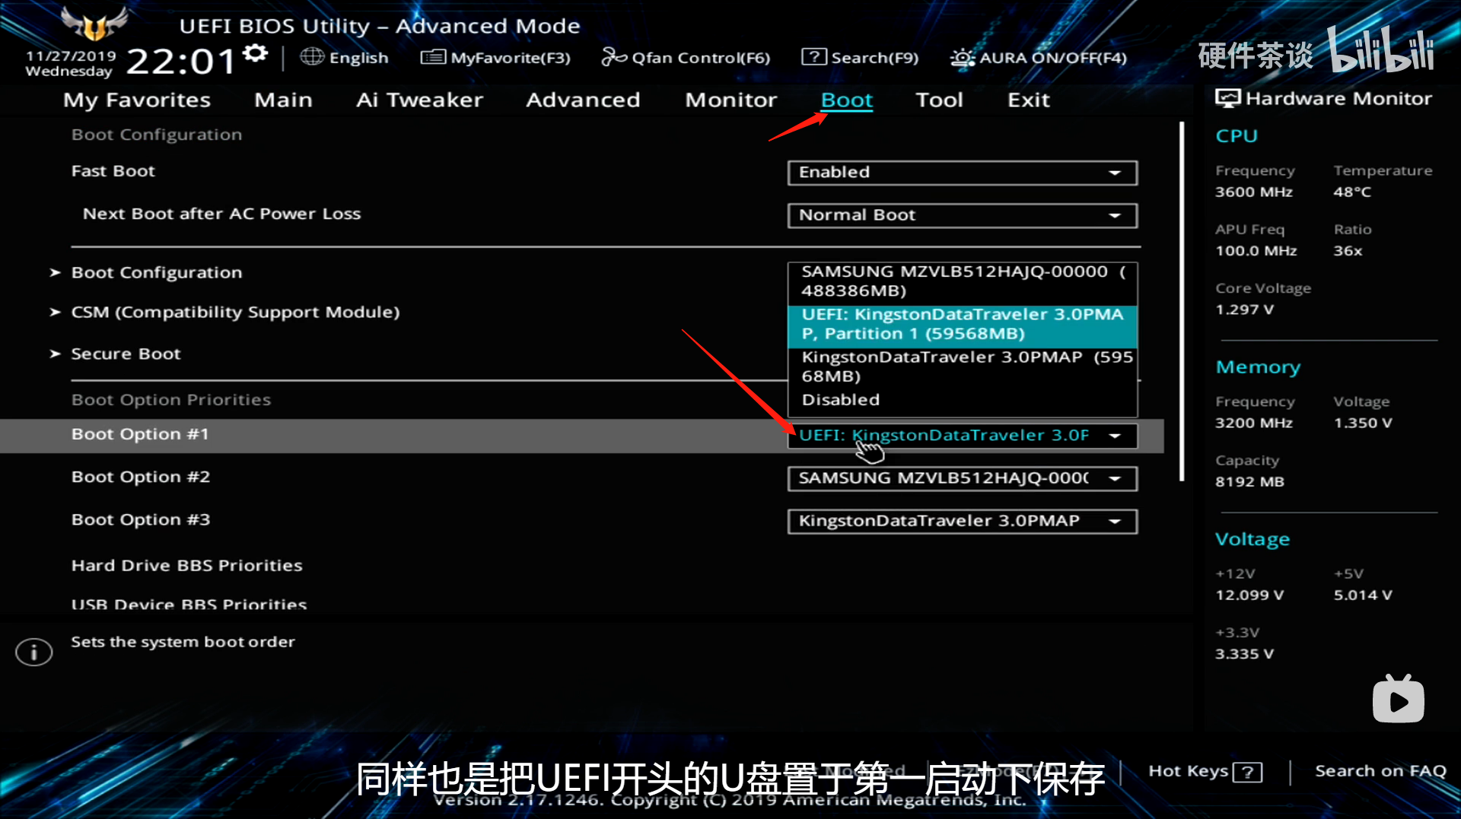Click the Hot Keys question-mark icon
The image size is (1461, 819).
1248,773
